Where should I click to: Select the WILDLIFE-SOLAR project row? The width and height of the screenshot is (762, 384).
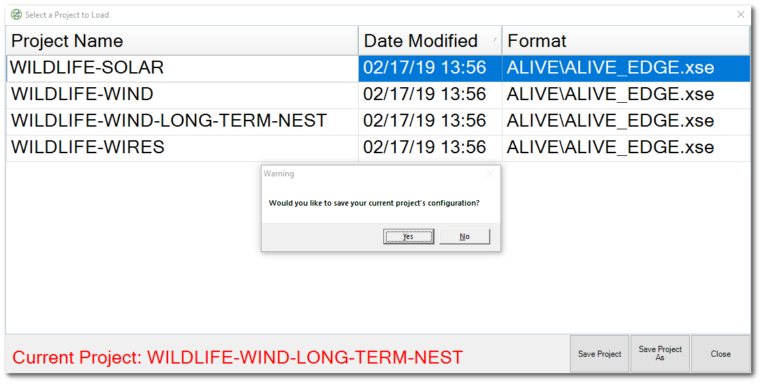coord(87,68)
